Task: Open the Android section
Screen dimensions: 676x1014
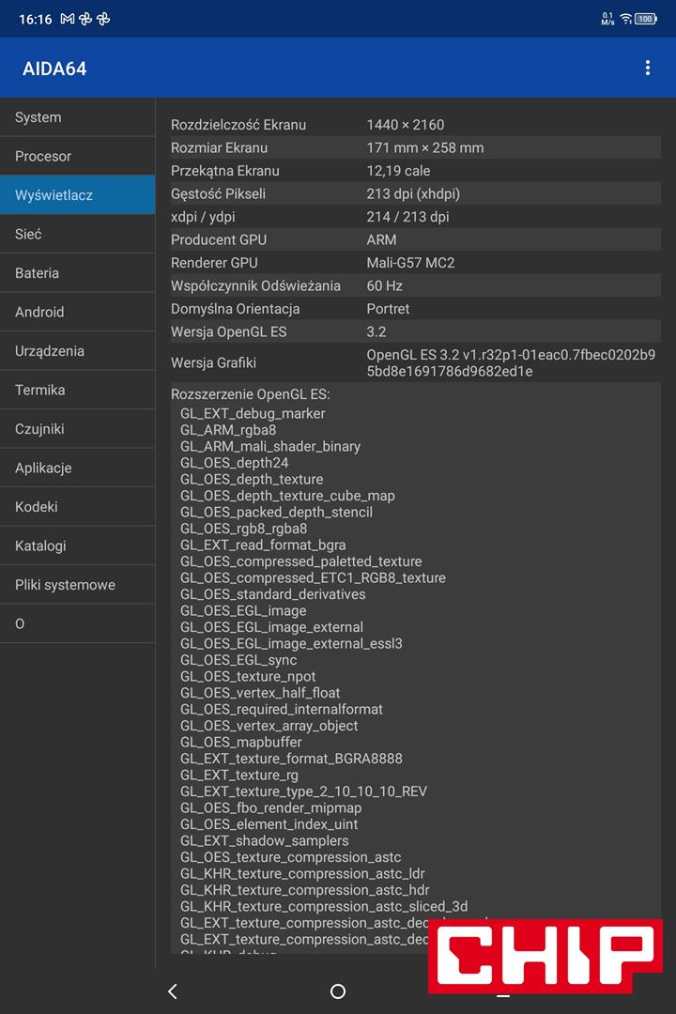Action: point(77,312)
